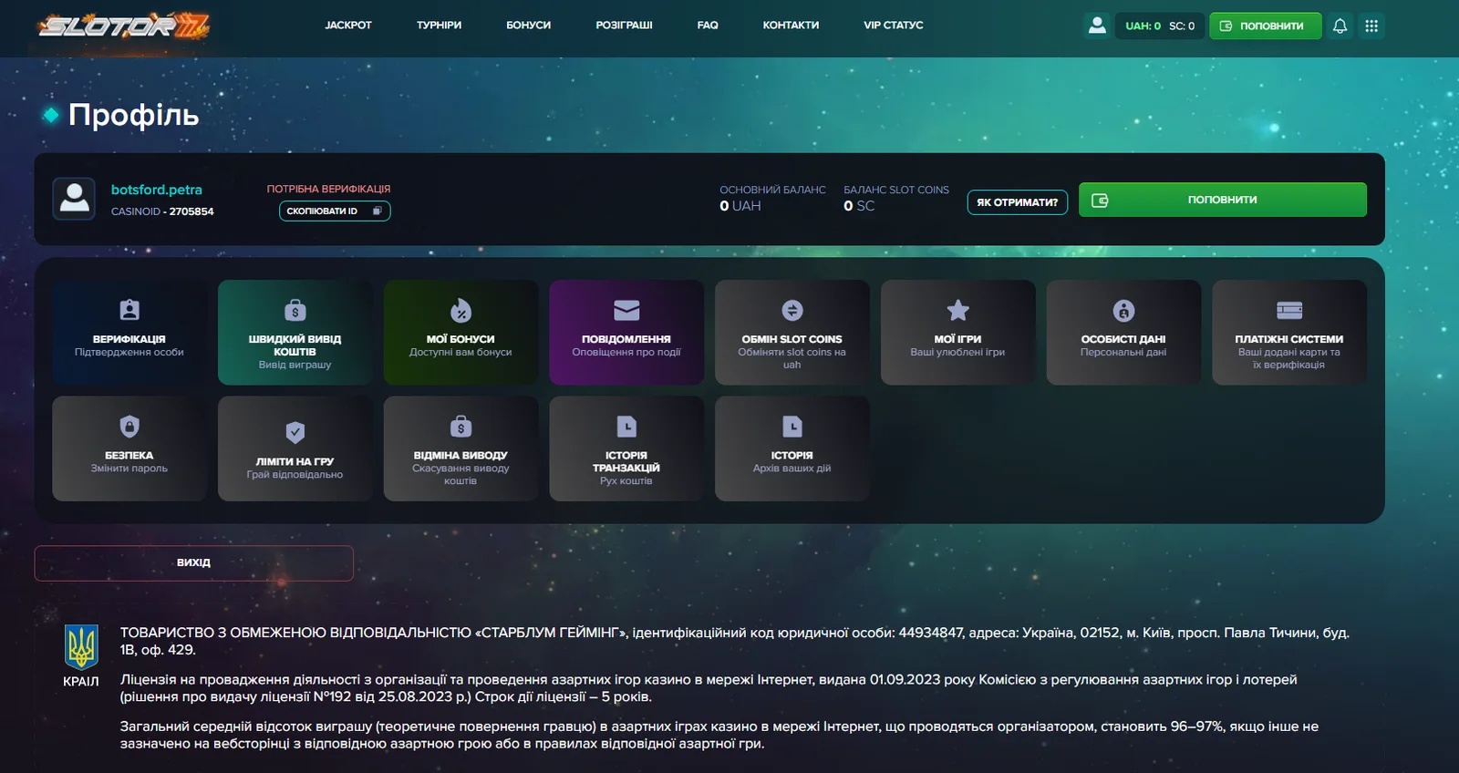
Task: Click the Slotor logo in header
Action: click(x=124, y=26)
